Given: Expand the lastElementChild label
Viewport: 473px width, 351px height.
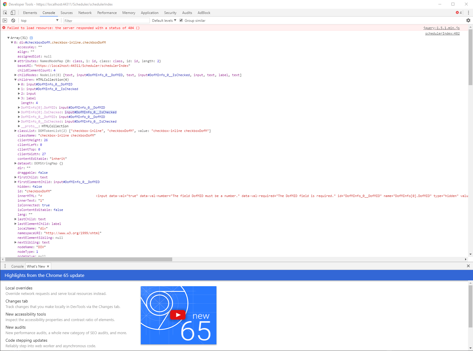Looking at the screenshot, I should [15, 224].
